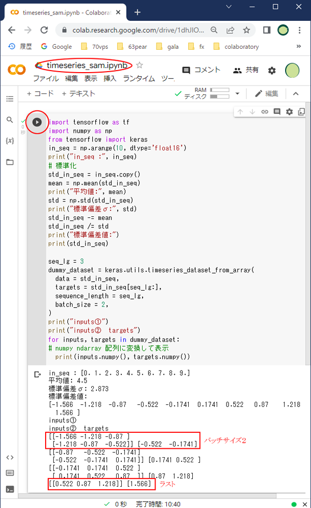Open the ファイル menu

coord(46,78)
